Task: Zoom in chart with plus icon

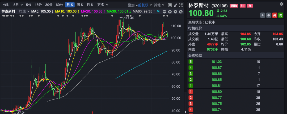Action: point(170,11)
